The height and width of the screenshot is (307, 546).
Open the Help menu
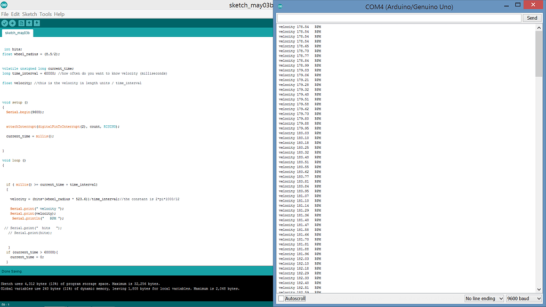tap(59, 14)
